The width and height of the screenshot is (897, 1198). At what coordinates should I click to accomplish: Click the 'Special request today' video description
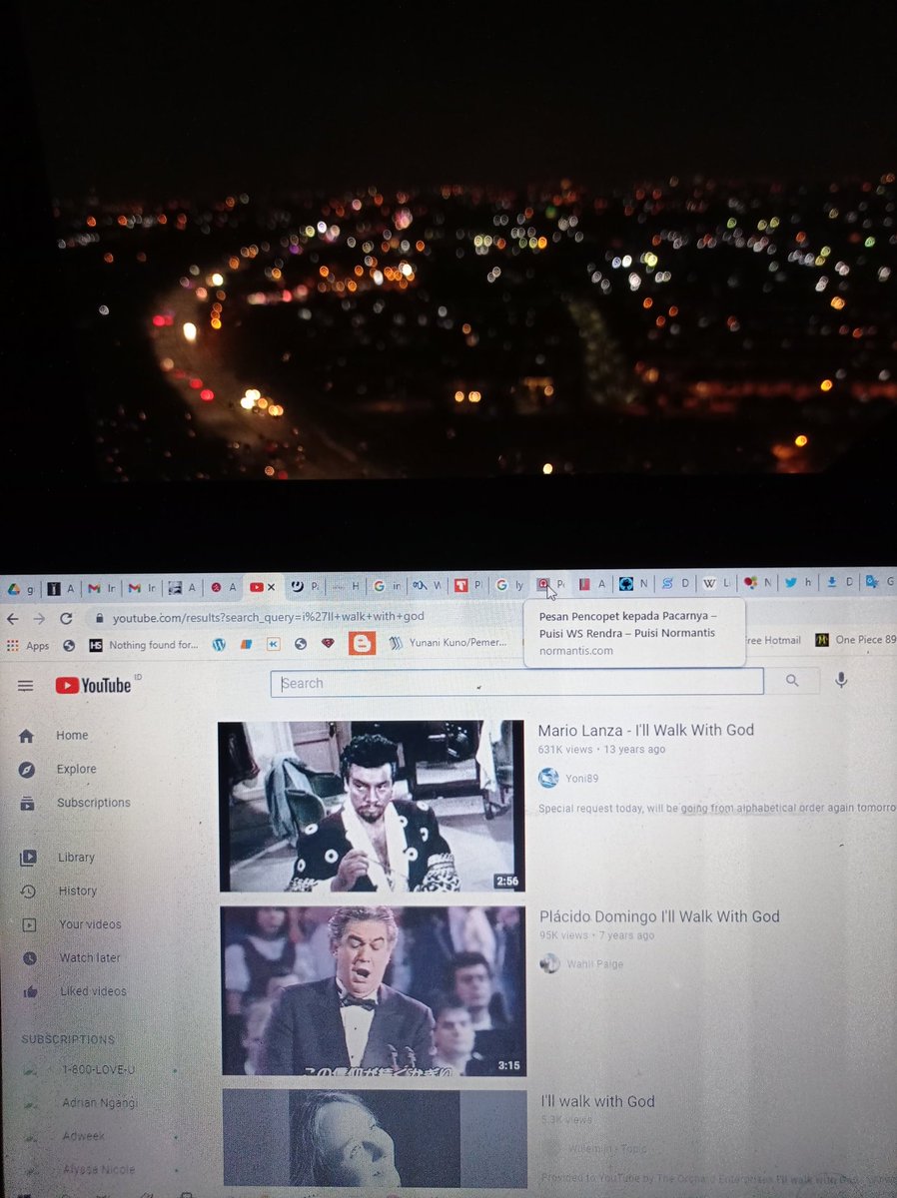(x=717, y=807)
